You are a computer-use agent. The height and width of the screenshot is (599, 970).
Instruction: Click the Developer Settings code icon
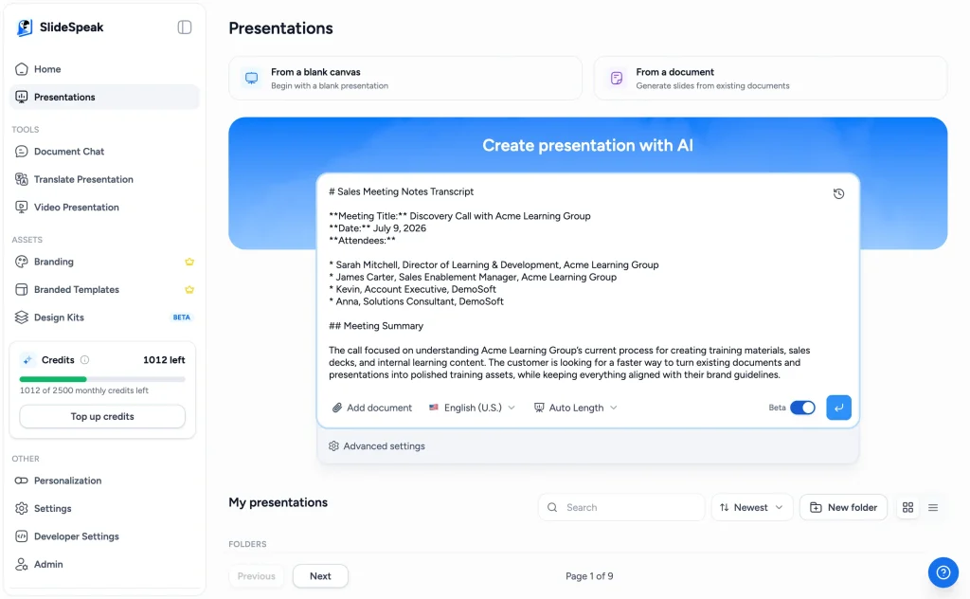(22, 535)
